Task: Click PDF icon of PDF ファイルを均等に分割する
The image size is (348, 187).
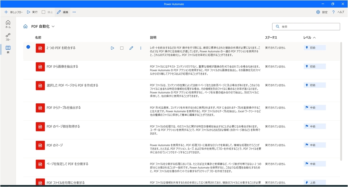Action: (x=40, y=182)
